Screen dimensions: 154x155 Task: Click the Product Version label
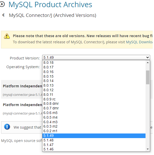[25, 58]
